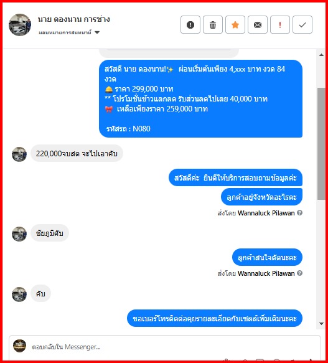Open help icon beside first Wannaluck Pilawan label
328x363 pixels.
pyautogui.click(x=299, y=213)
